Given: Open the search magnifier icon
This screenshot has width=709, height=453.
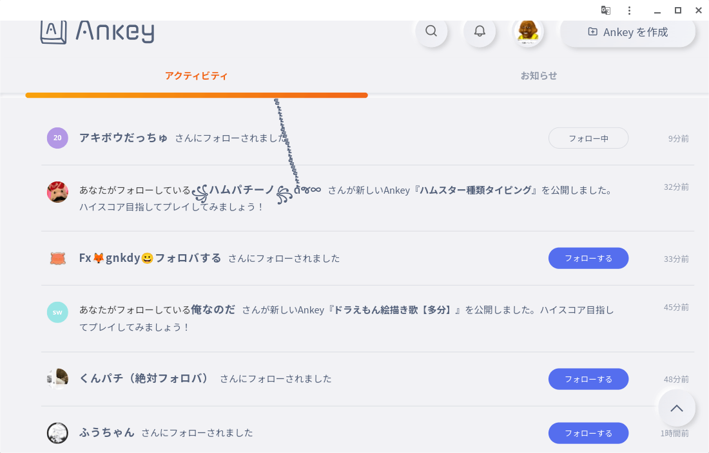Looking at the screenshot, I should pos(431,31).
